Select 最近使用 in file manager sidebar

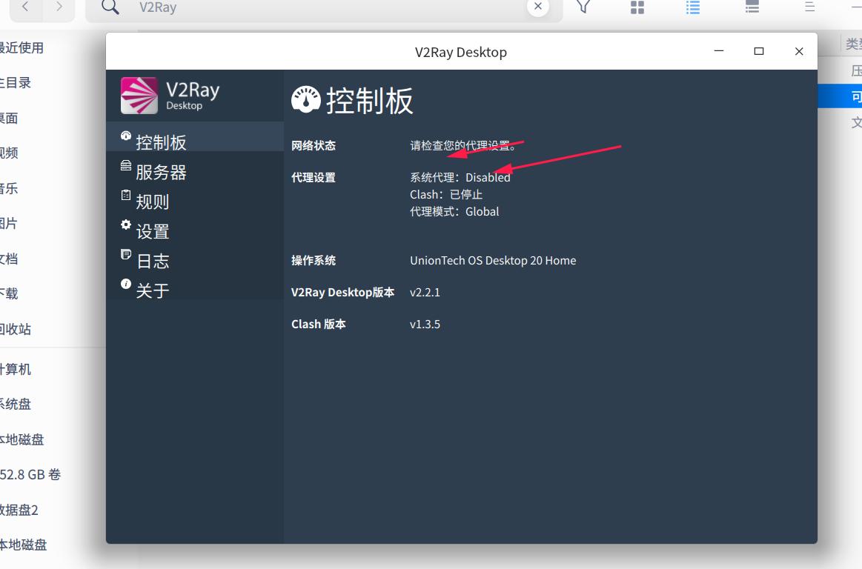[x=22, y=48]
